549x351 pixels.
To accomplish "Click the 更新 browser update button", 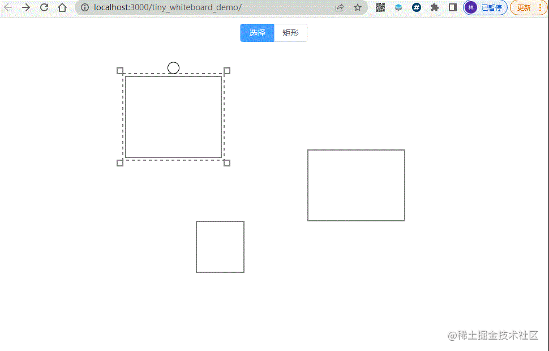I will tap(529, 7).
